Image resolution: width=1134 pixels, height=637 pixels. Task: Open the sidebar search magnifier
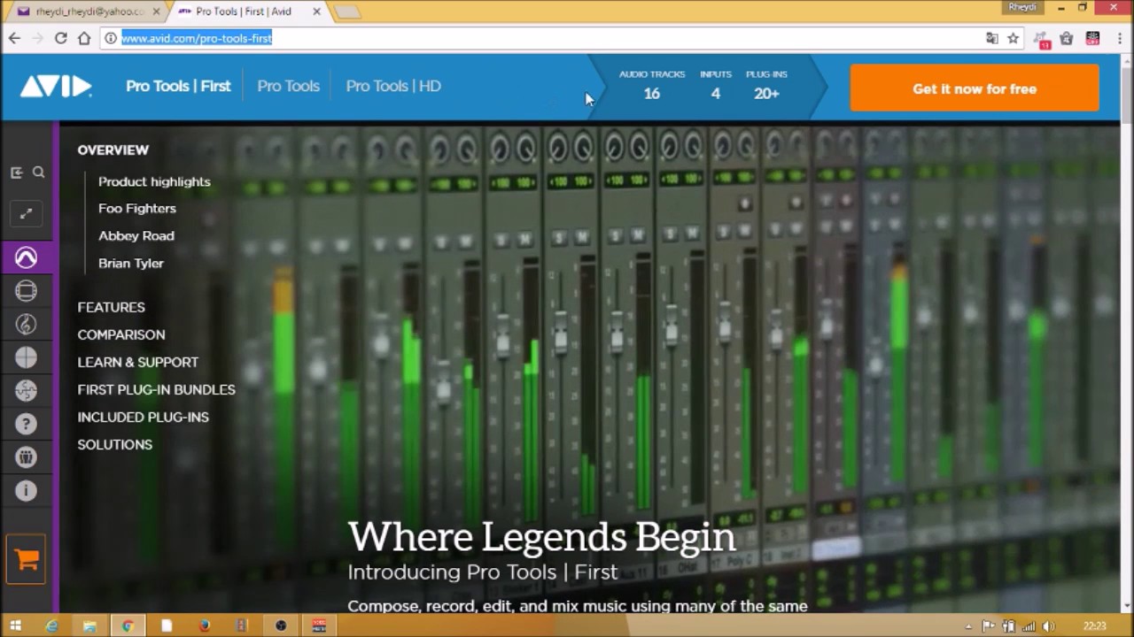[x=39, y=173]
